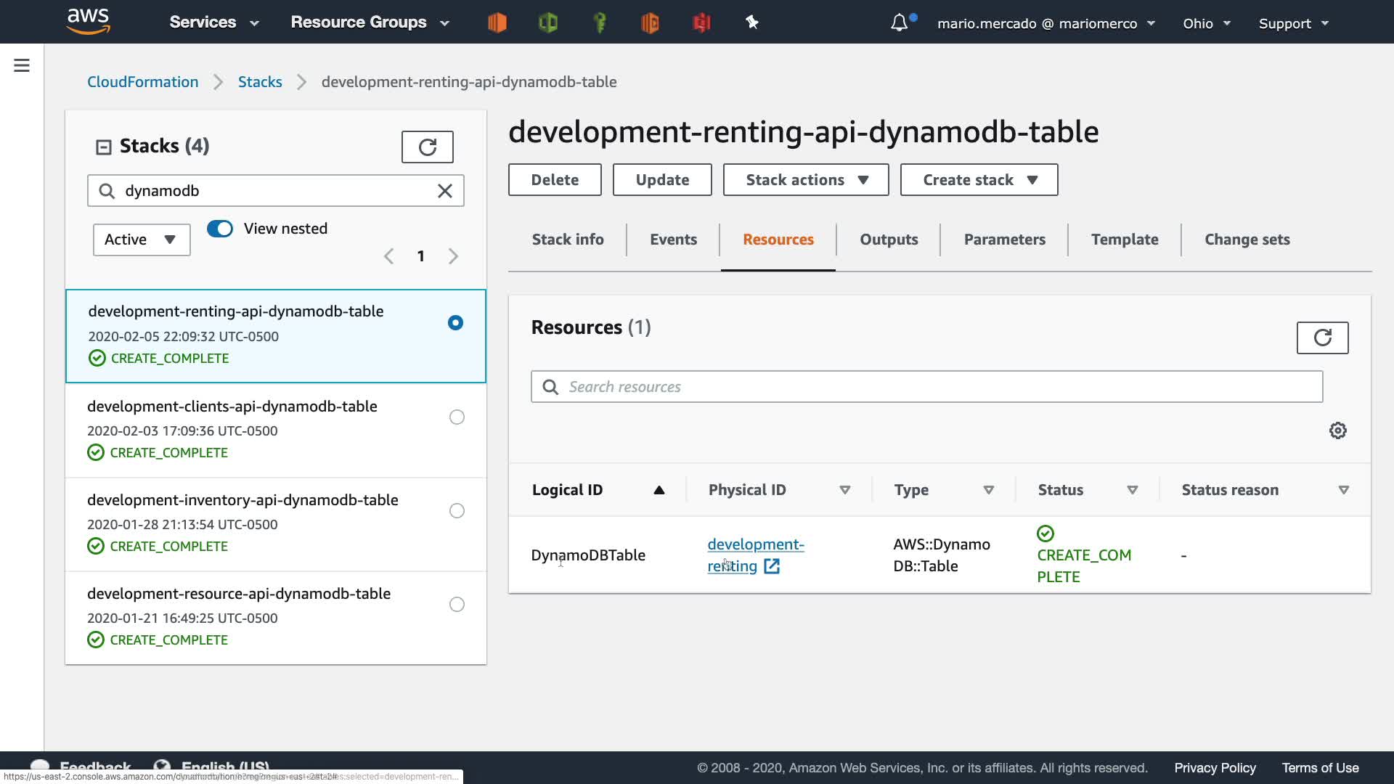Open the Ohio region selector
This screenshot has height=784, width=1394.
(1206, 23)
